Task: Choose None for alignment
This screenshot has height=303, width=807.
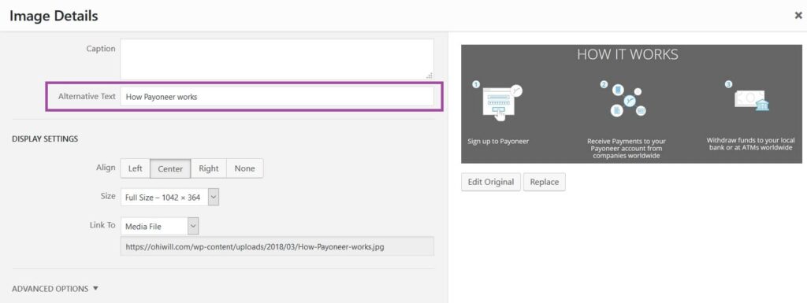Action: point(244,168)
